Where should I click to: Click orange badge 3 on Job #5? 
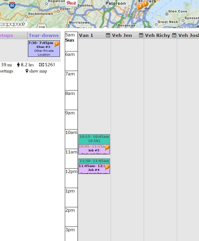click(x=107, y=147)
